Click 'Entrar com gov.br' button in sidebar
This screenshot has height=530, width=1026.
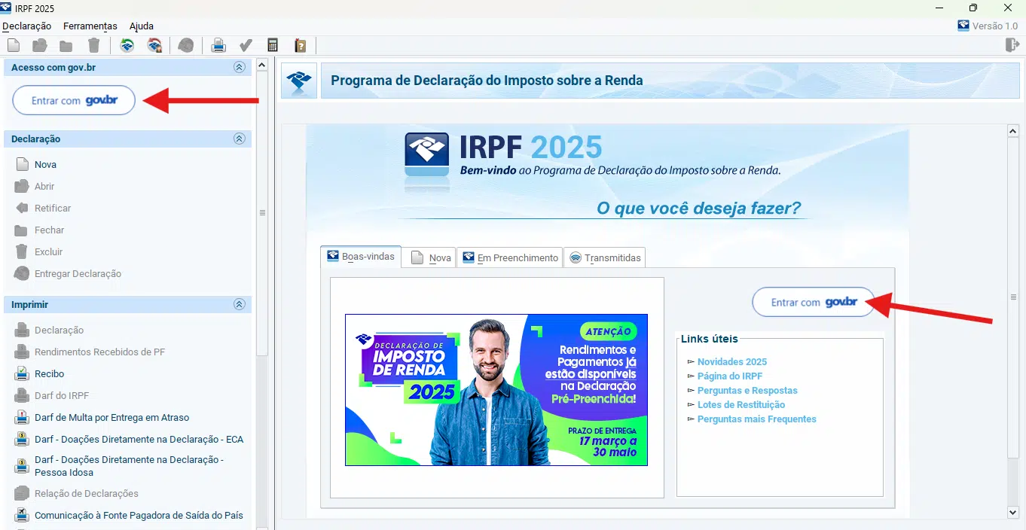click(x=74, y=100)
